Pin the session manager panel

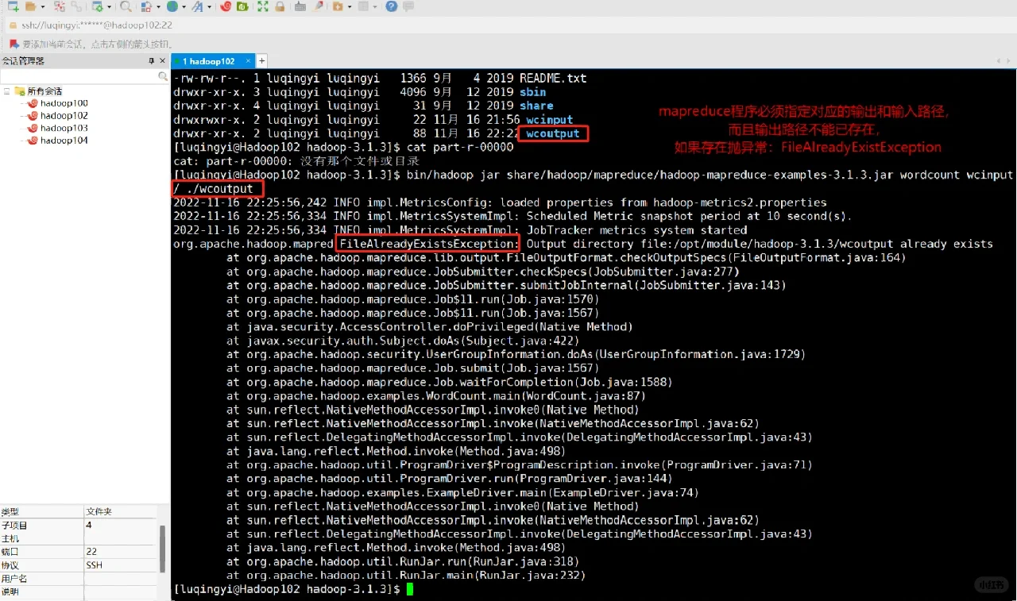(151, 61)
